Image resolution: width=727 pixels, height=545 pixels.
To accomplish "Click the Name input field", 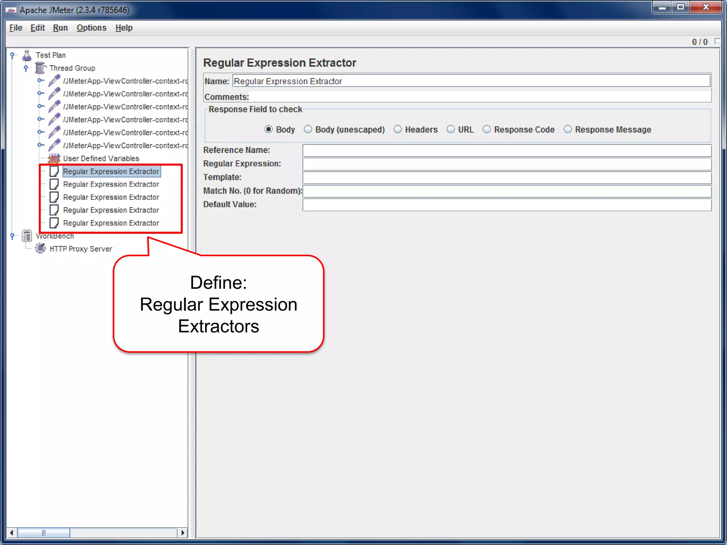I will (471, 81).
